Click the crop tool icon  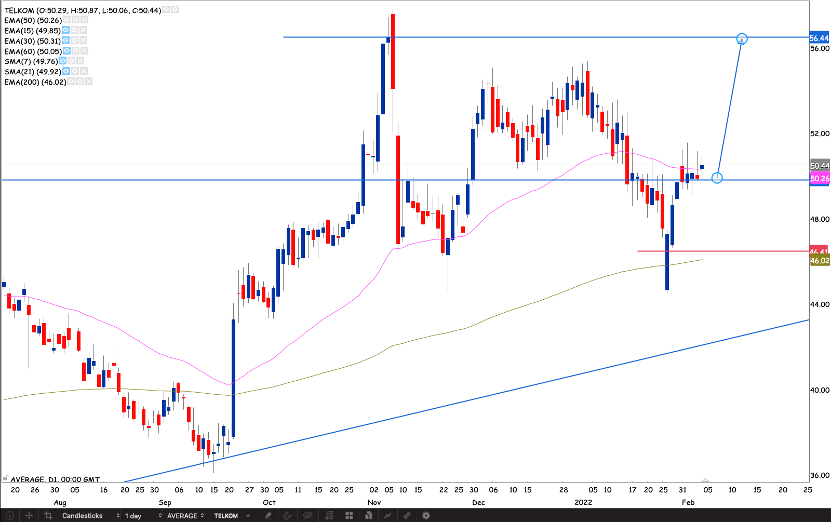click(48, 515)
